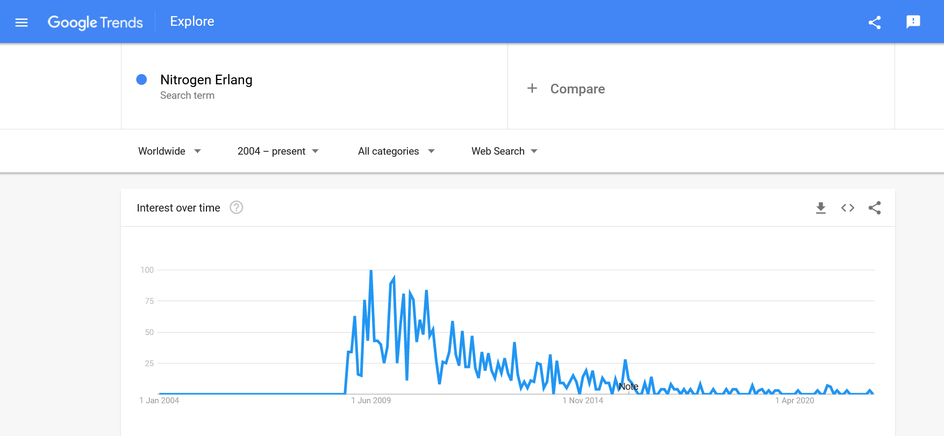Open the hamburger main menu

[22, 22]
